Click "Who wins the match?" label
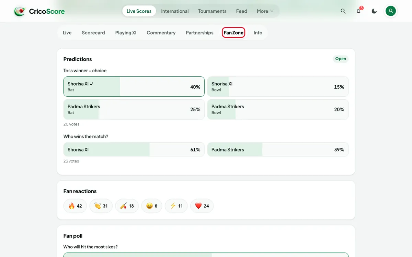This screenshot has height=257, width=412. pos(86,136)
